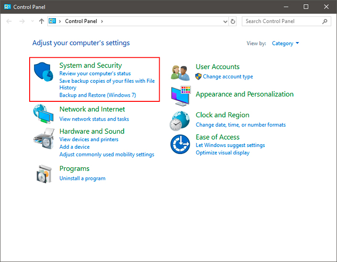Screen dimensions: 337x262
Task: Maximize the Control Panel window
Action: tap(306, 7)
